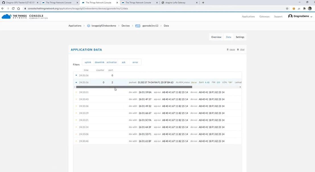This screenshot has height=172, width=315.
Task: Open the browser extensions puzzle icon
Action: pyautogui.click(x=304, y=9)
